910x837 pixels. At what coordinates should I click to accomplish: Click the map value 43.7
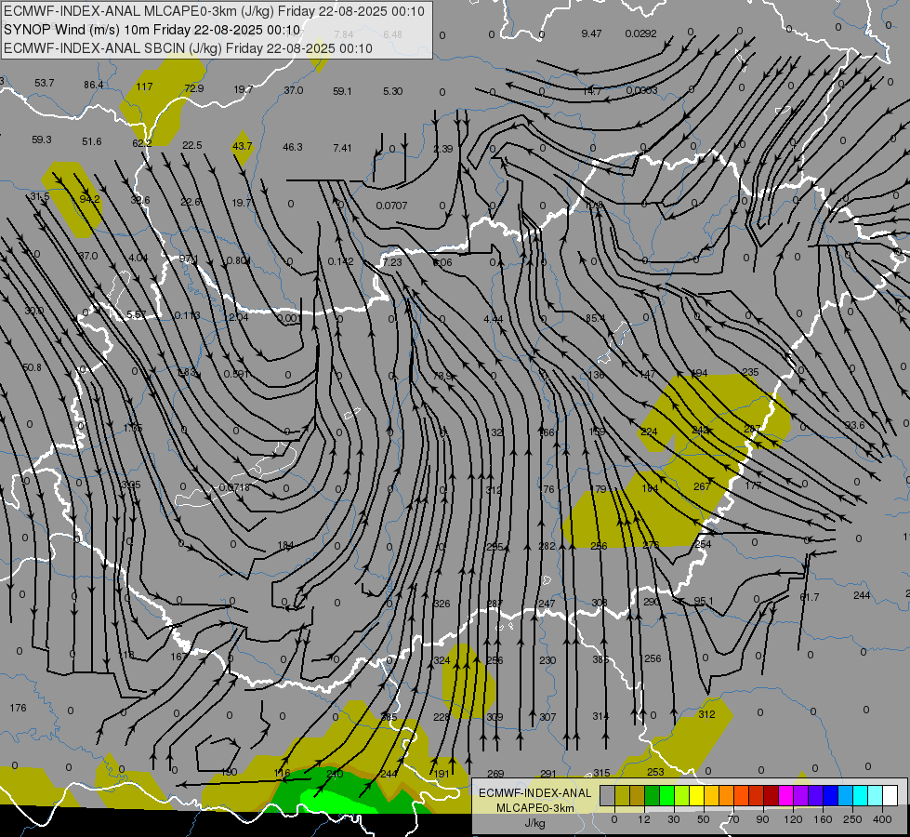pyautogui.click(x=242, y=146)
